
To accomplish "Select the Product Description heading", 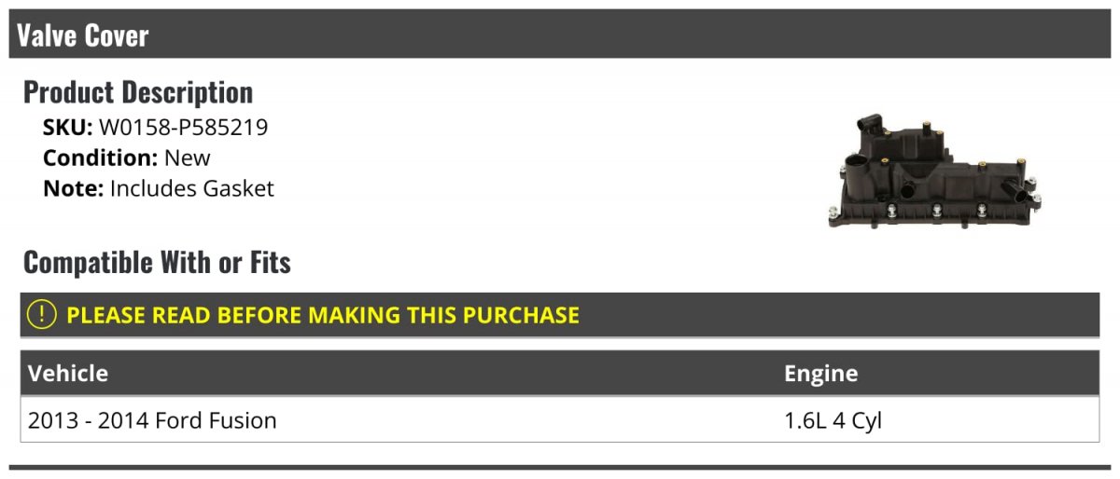I will 138,92.
